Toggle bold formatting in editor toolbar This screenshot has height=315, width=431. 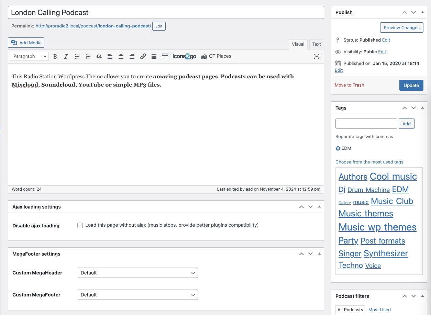point(55,57)
